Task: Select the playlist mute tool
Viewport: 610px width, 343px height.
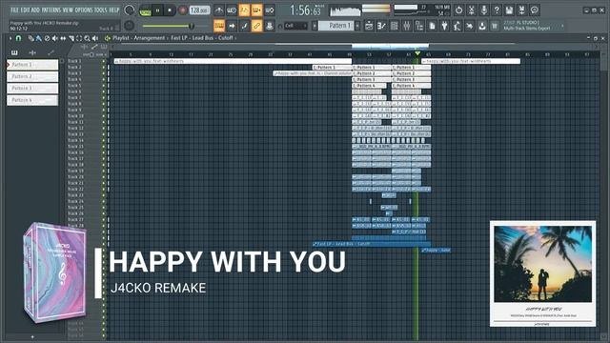Action: click(55, 38)
